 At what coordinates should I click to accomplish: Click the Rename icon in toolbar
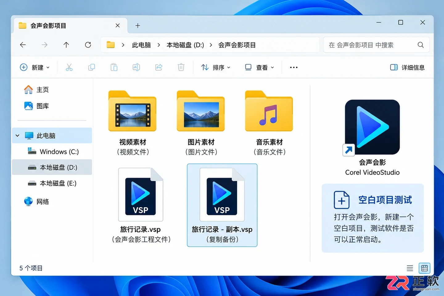coord(136,67)
